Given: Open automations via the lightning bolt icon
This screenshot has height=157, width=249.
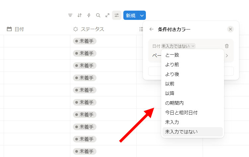Looking at the screenshot, I should click(x=89, y=15).
